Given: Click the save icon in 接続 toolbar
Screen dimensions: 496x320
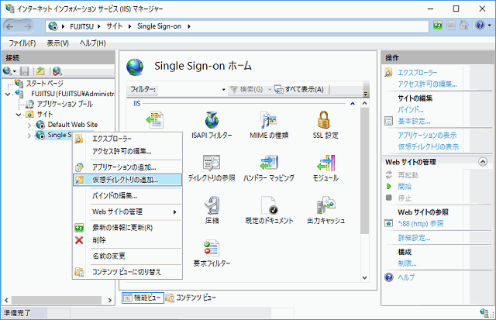Looking at the screenshot, I should tap(24, 71).
